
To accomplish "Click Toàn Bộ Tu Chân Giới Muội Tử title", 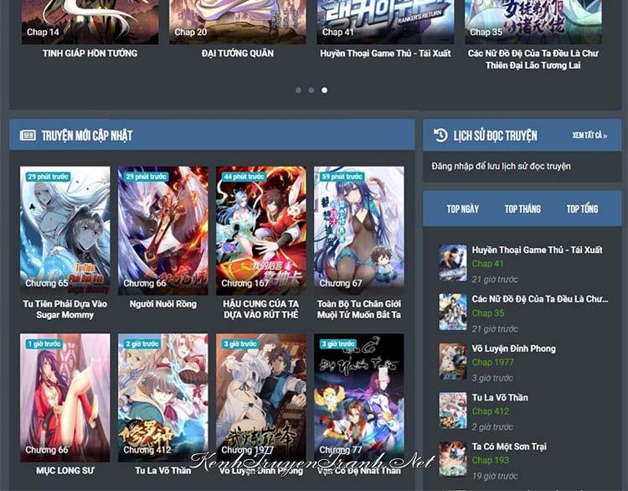I will click(359, 309).
